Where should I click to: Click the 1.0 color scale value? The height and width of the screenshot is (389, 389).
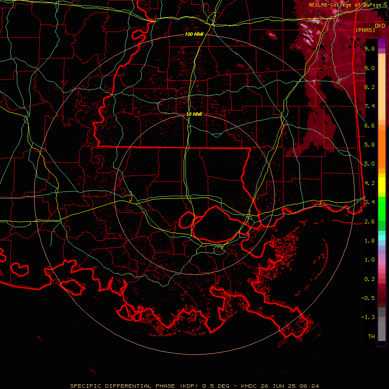[370, 260]
